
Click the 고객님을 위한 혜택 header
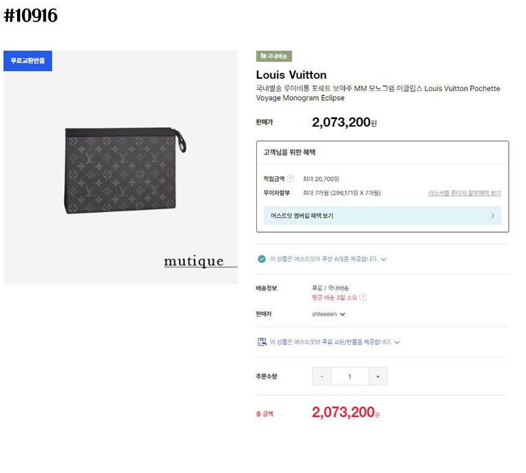(289, 153)
